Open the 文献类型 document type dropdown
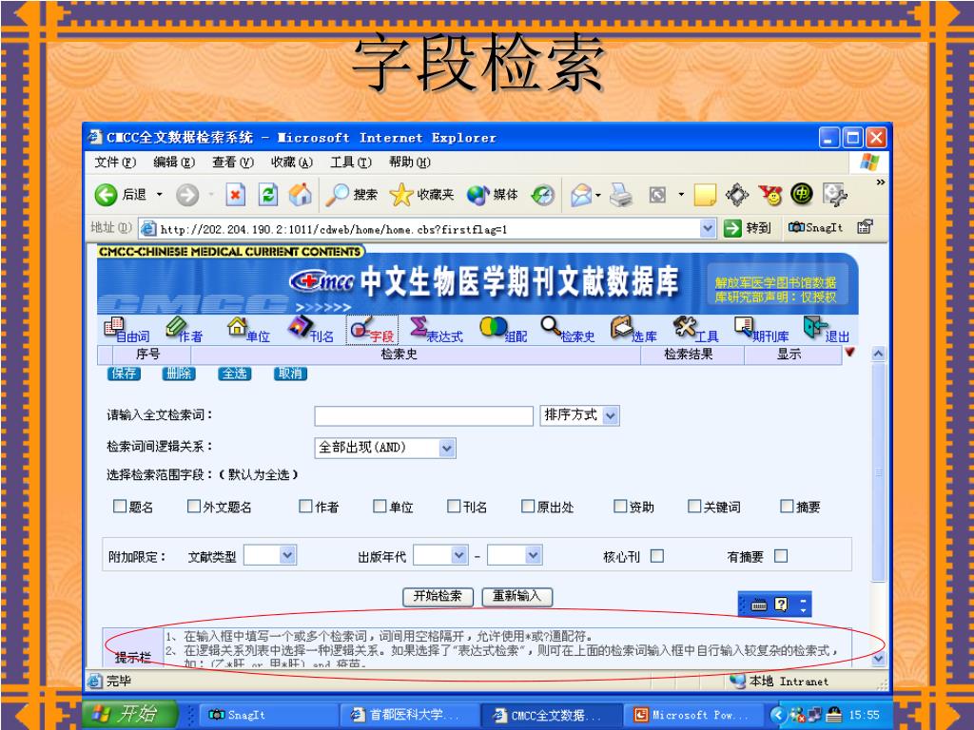974x730 pixels. (269, 555)
